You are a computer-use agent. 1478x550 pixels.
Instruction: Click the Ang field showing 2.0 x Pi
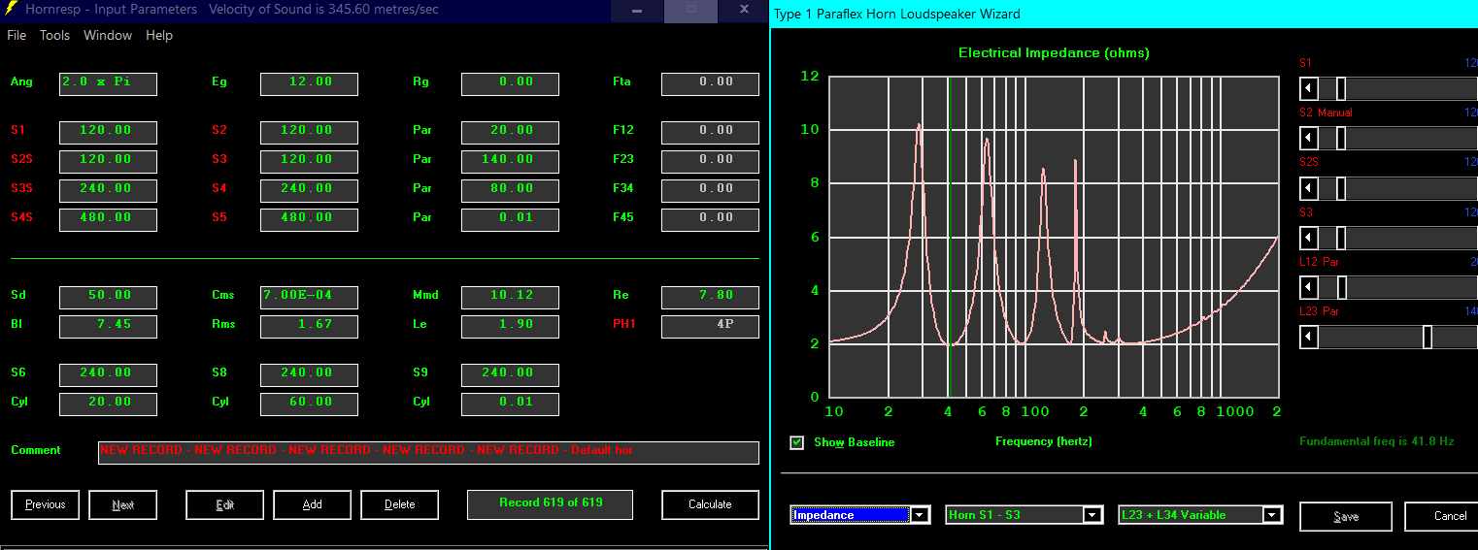tap(108, 83)
